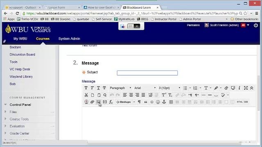Collapse editor toolbar rows with double chevron

(x=252, y=88)
